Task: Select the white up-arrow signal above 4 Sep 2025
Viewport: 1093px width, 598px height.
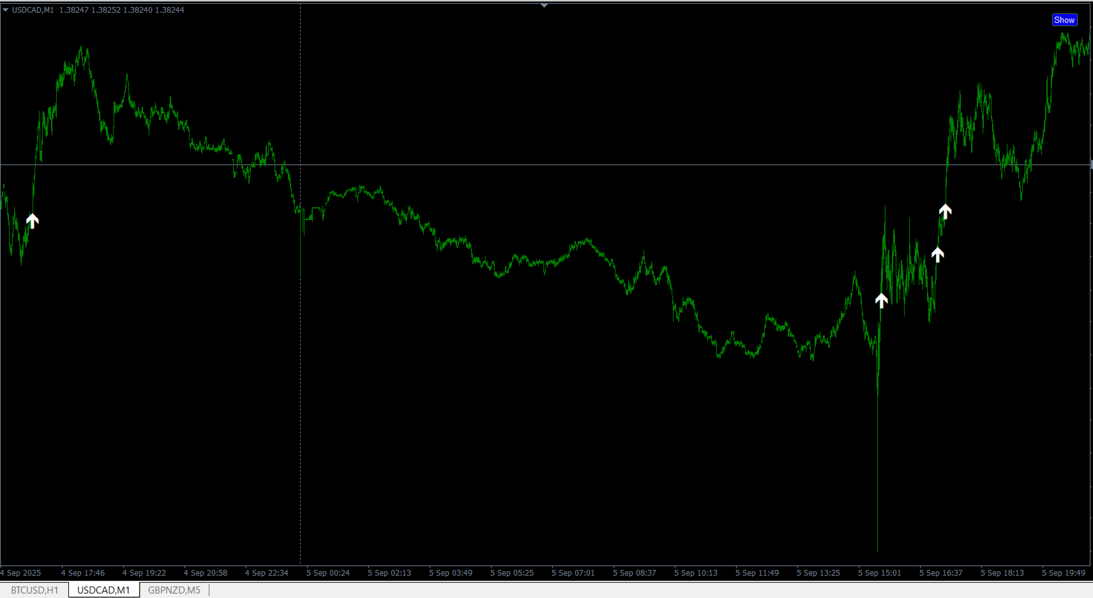Action: point(32,221)
